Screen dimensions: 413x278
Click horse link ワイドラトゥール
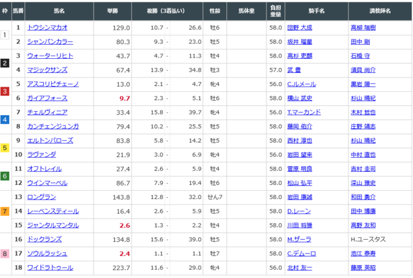click(49, 267)
